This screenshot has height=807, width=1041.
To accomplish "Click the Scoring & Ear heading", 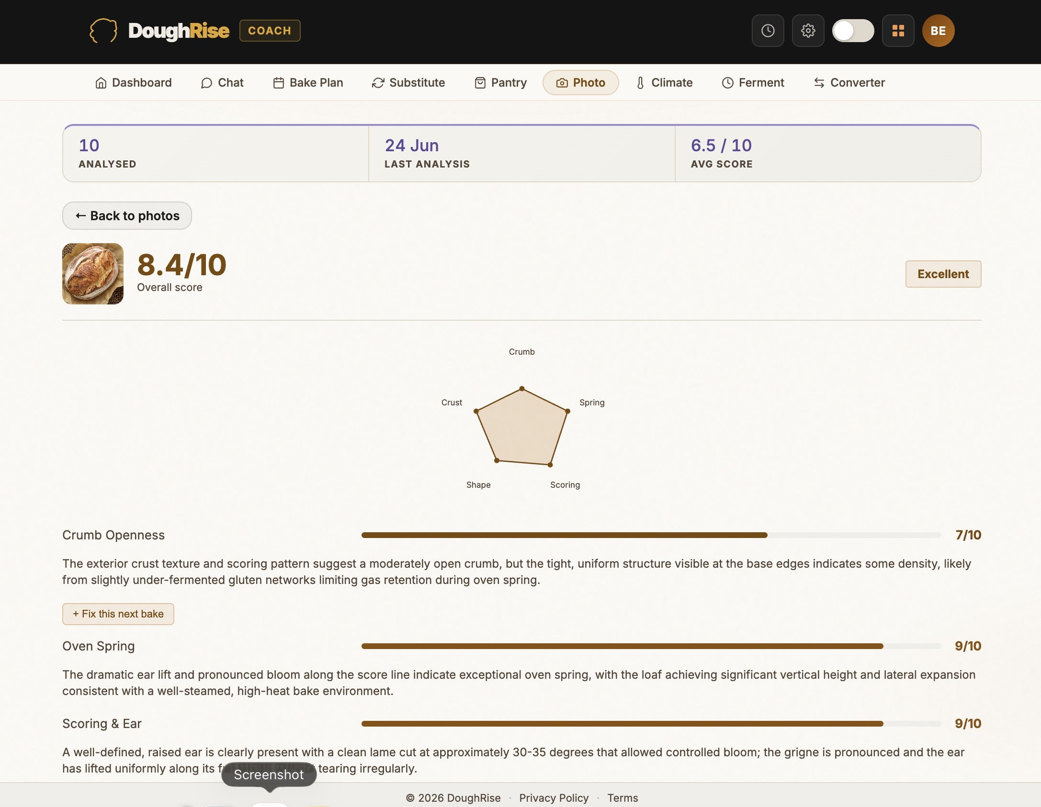I will click(x=102, y=724).
